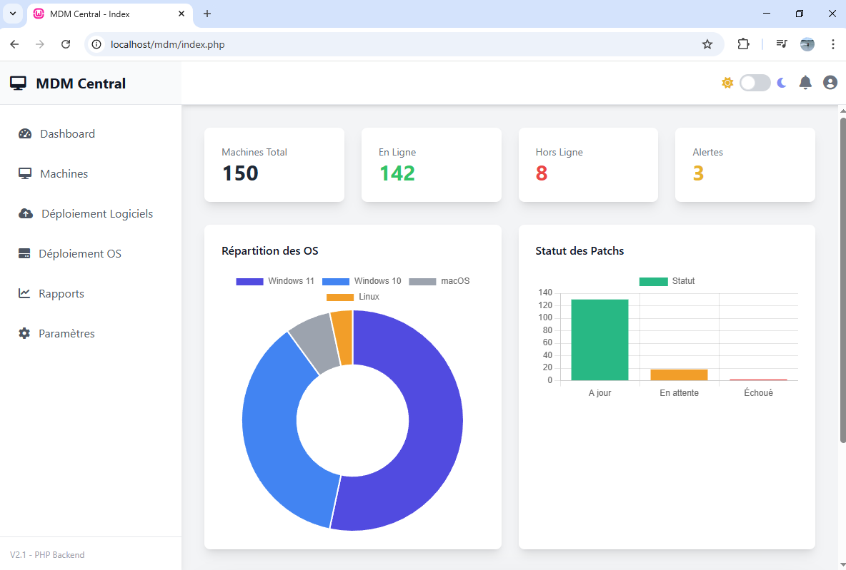Open Paramètres with the gear icon
Viewport: 846px width, 570px height.
(x=24, y=333)
